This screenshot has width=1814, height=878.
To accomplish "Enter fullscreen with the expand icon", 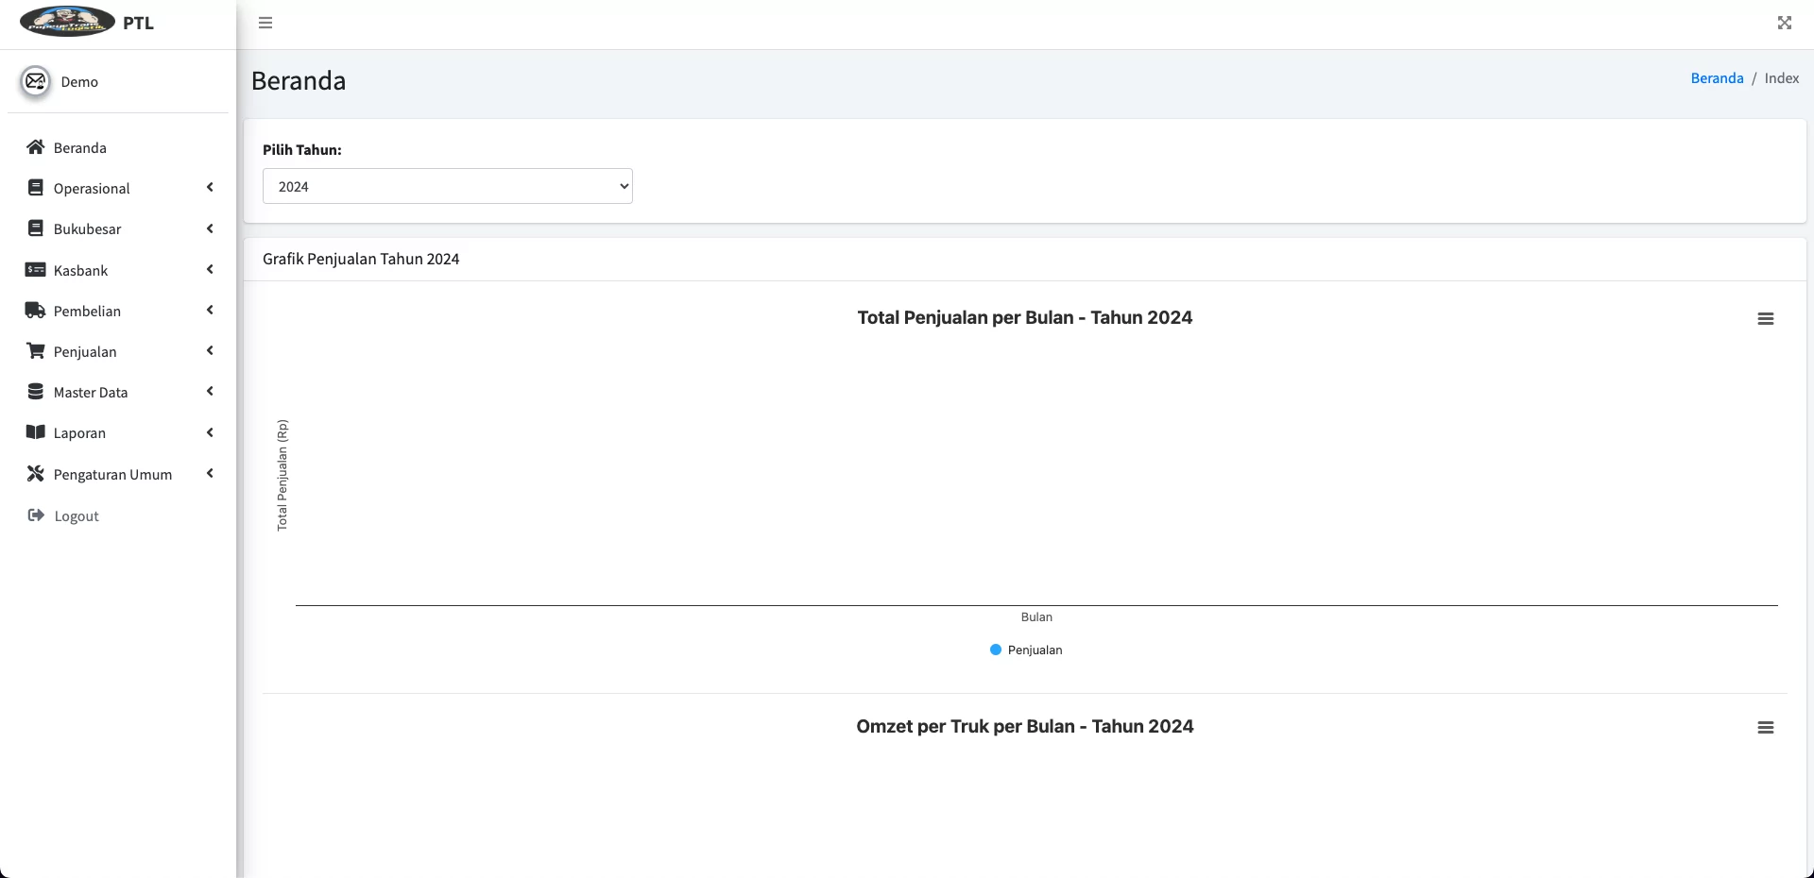I will (x=1785, y=23).
